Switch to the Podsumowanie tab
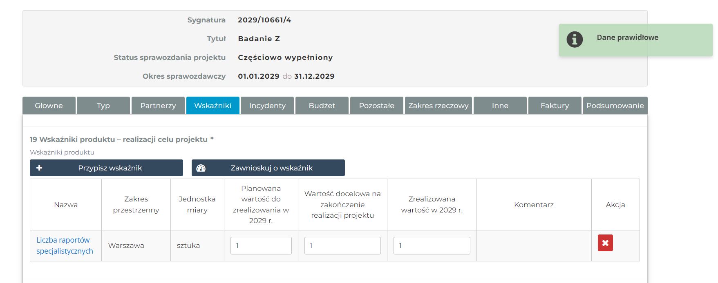 [615, 106]
